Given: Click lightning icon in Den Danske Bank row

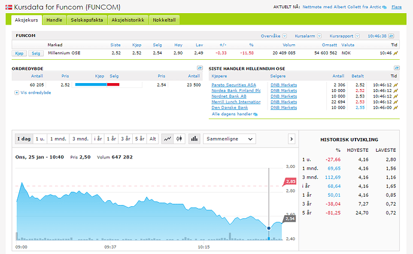Looking at the screenshot, I should [x=396, y=108].
